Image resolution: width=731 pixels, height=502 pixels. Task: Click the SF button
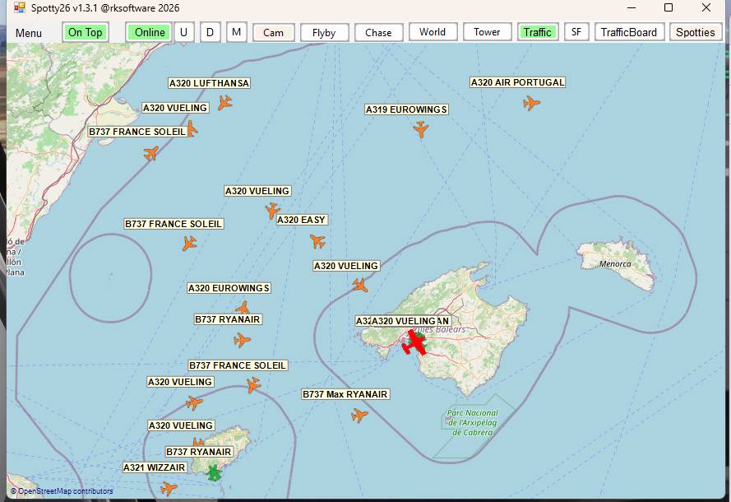click(576, 32)
